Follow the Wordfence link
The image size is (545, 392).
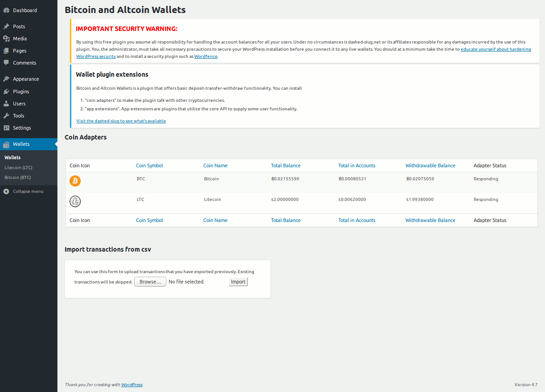pos(206,57)
